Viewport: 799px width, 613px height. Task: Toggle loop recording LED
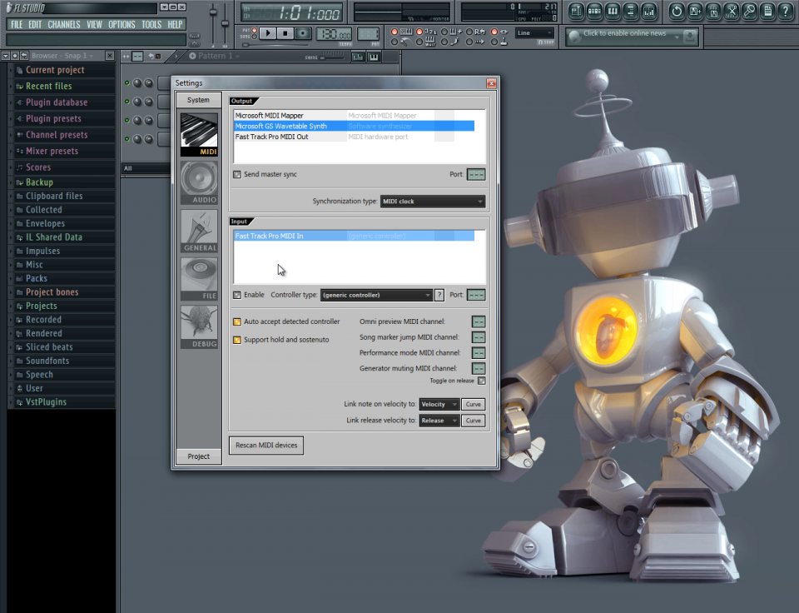coord(469,32)
